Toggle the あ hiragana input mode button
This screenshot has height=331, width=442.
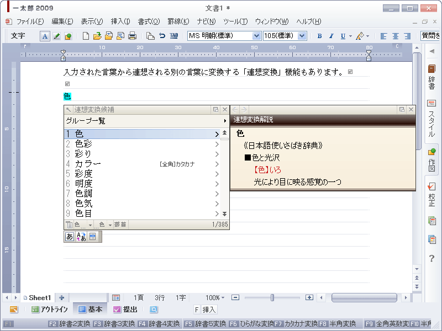coord(70,237)
